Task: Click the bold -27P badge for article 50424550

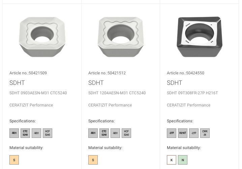Action: point(172,133)
